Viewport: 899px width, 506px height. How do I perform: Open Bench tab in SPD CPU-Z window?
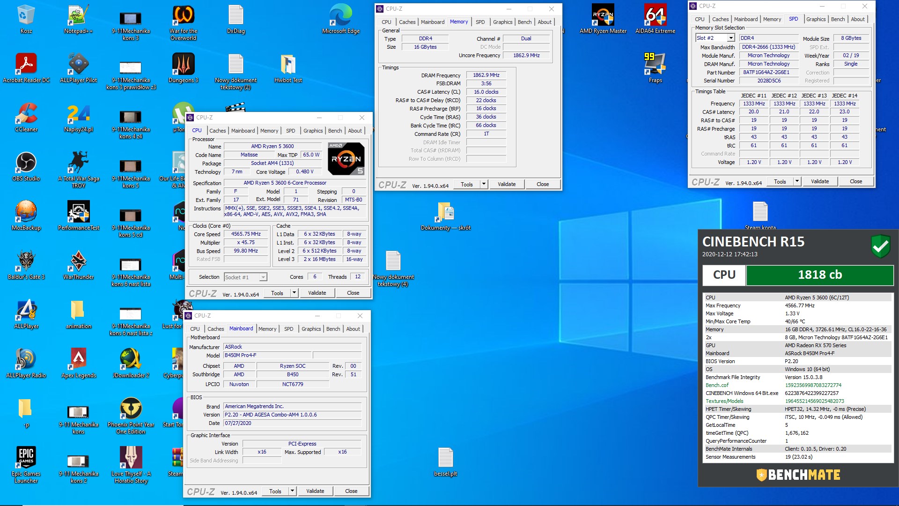point(838,19)
